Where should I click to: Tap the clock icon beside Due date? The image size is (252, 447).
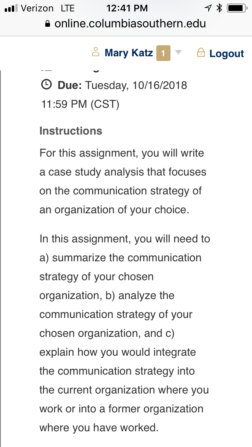[46, 85]
